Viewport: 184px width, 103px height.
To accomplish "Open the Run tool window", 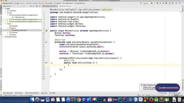I will 45,93.
